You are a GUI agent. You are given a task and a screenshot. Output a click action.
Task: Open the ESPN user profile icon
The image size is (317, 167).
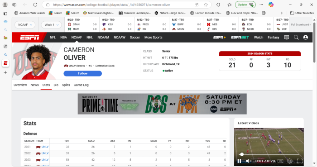(306, 38)
